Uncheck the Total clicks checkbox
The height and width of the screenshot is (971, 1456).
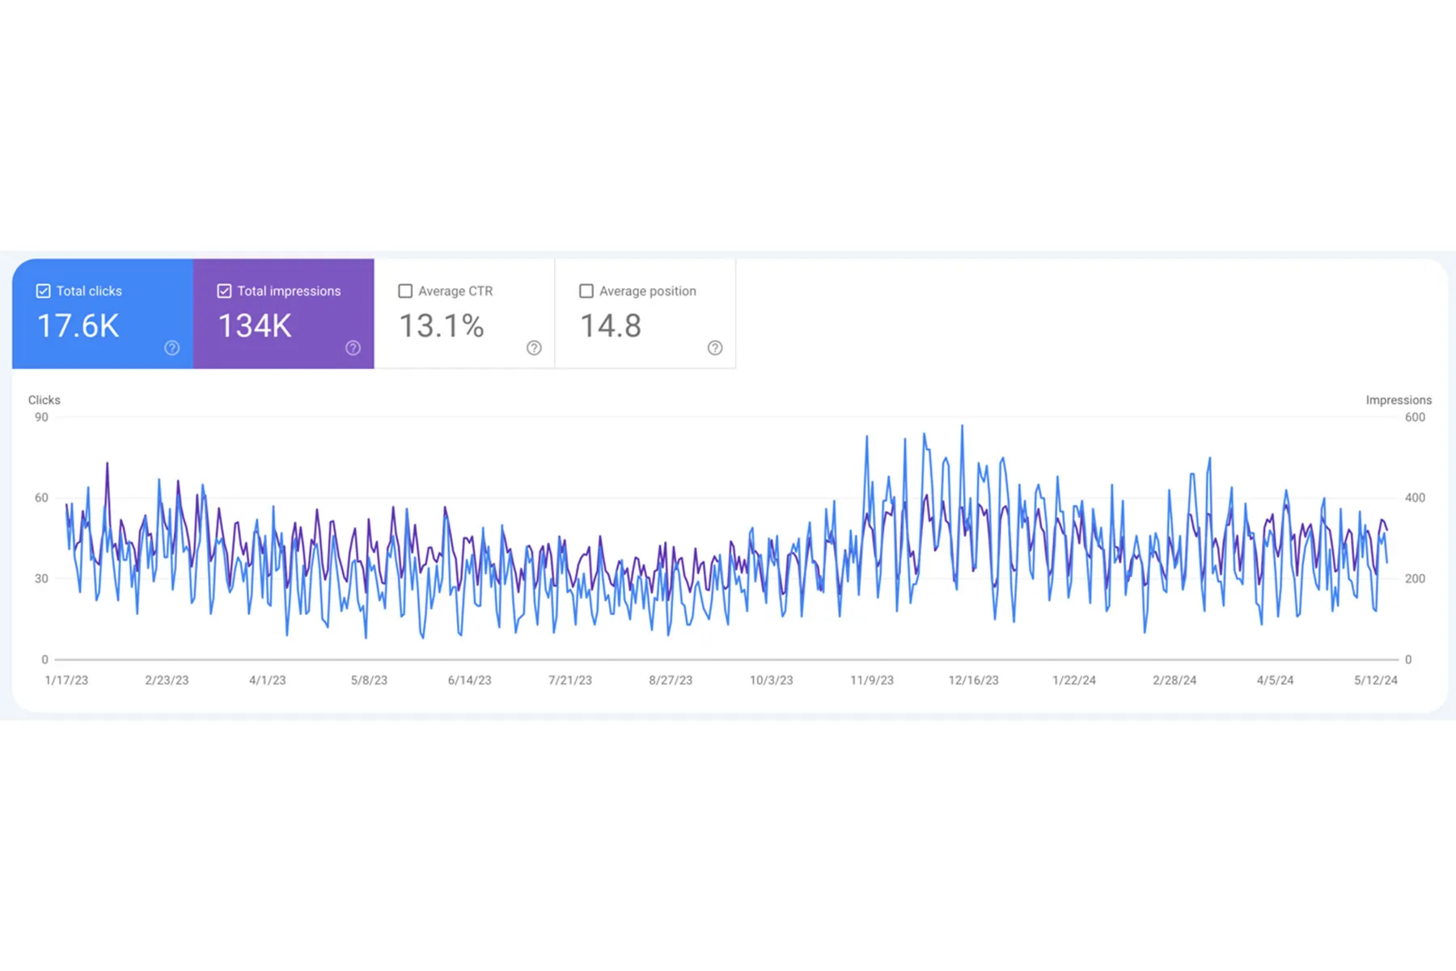click(44, 291)
